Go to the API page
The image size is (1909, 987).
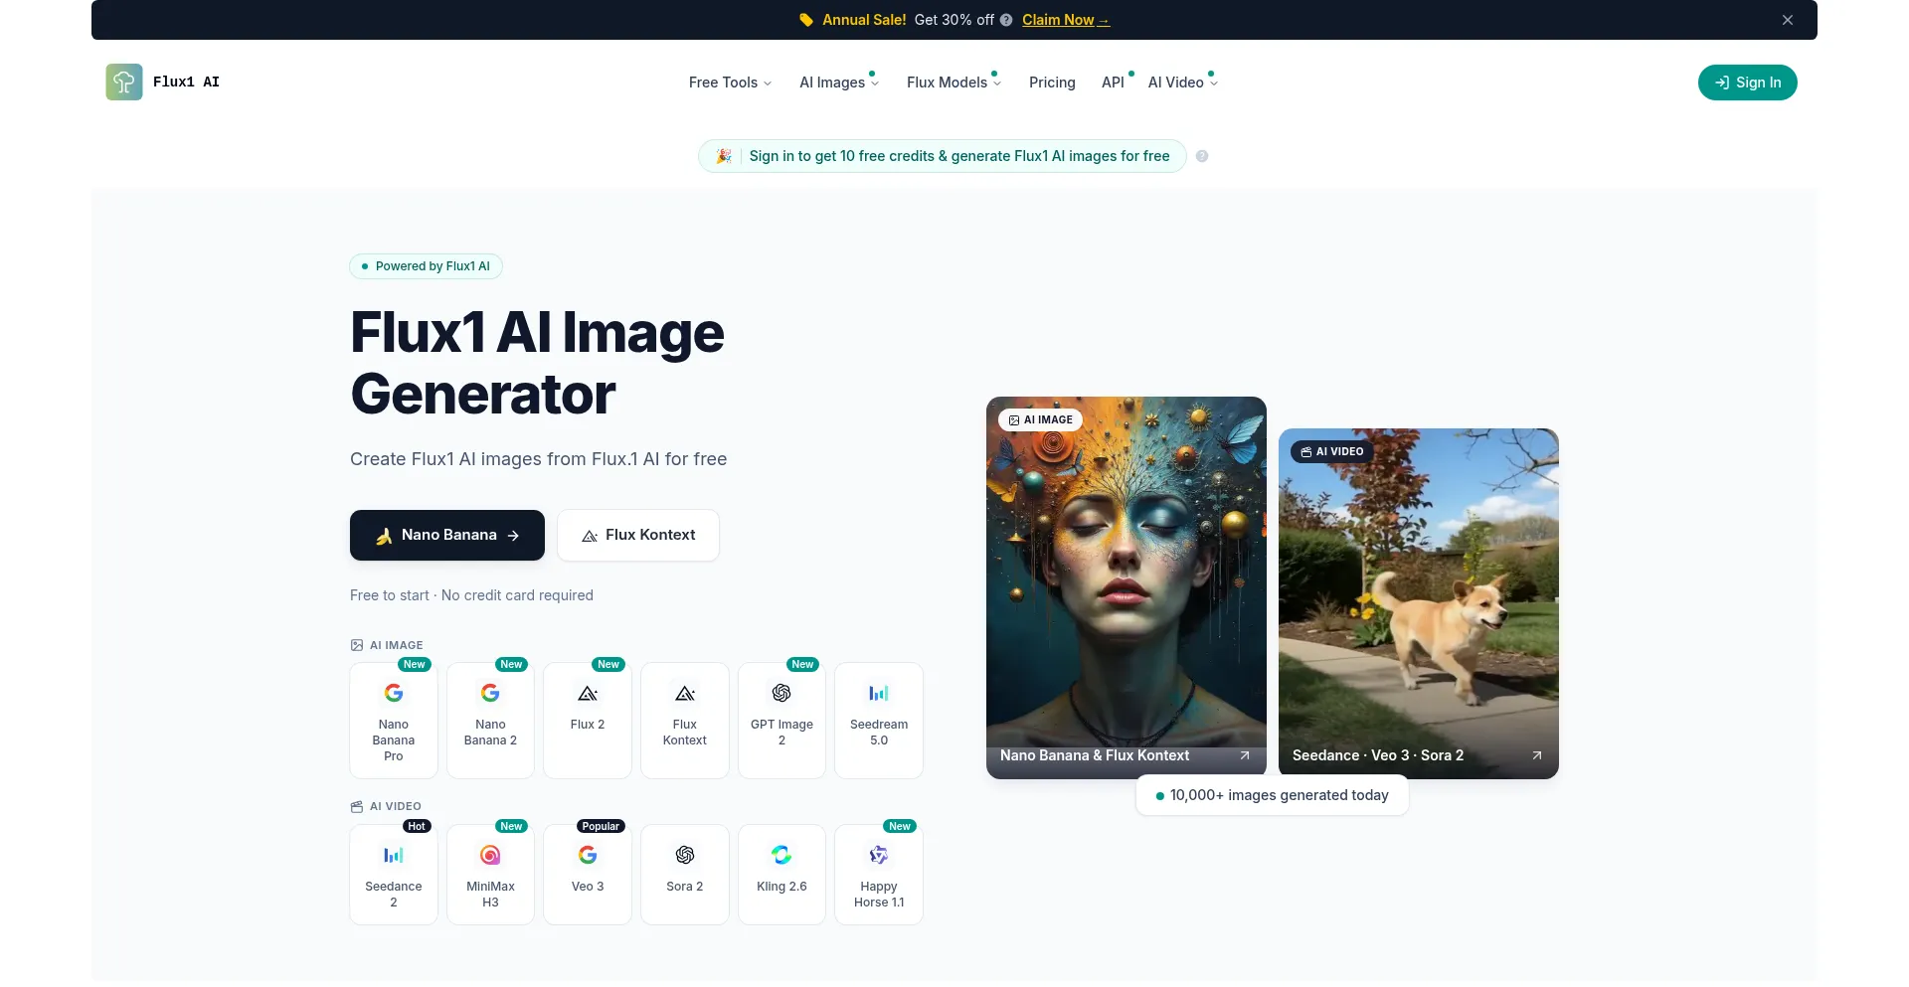tap(1113, 82)
